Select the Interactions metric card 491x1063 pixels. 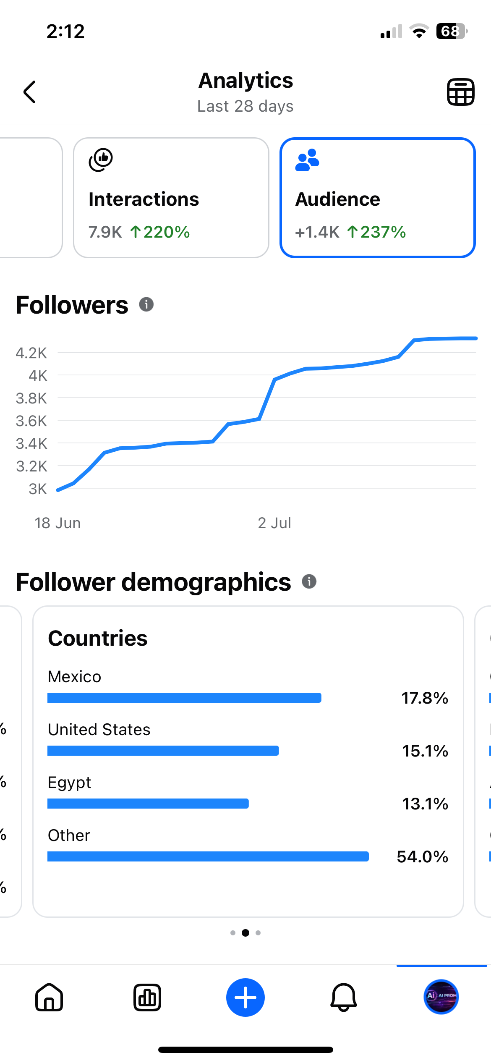(171, 198)
